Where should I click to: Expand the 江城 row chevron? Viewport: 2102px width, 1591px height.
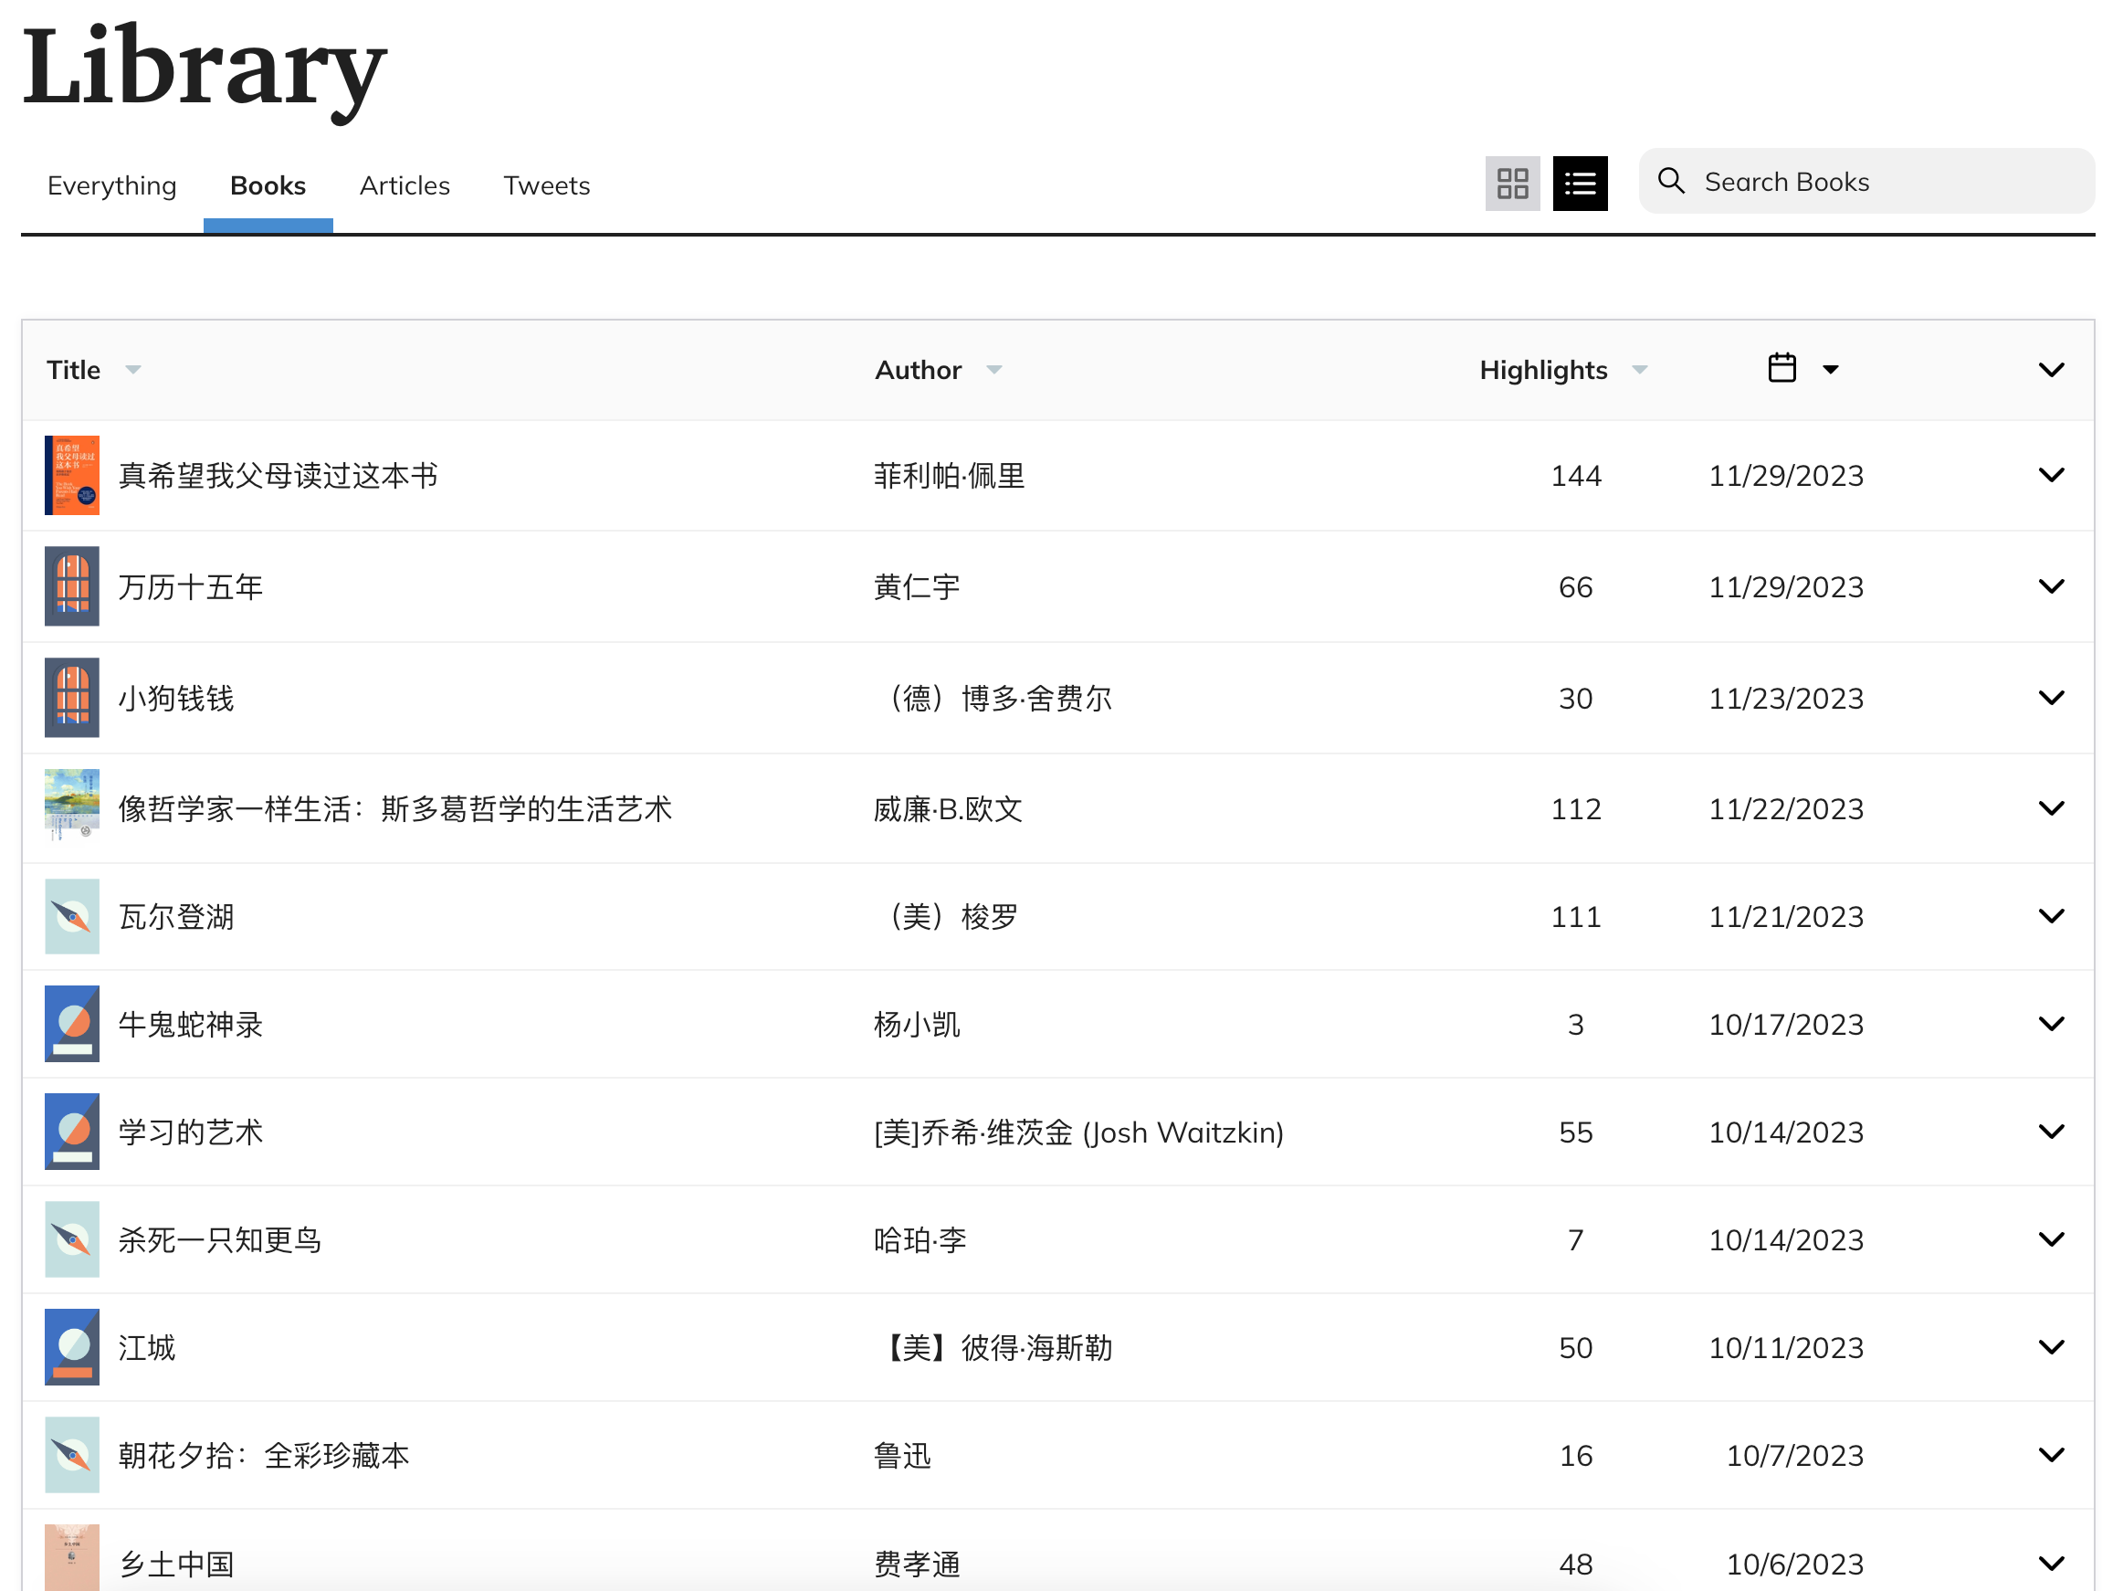pyautogui.click(x=2052, y=1347)
